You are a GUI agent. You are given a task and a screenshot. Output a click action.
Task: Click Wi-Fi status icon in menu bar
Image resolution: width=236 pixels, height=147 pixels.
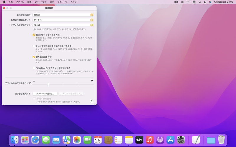[x=188, y=2]
